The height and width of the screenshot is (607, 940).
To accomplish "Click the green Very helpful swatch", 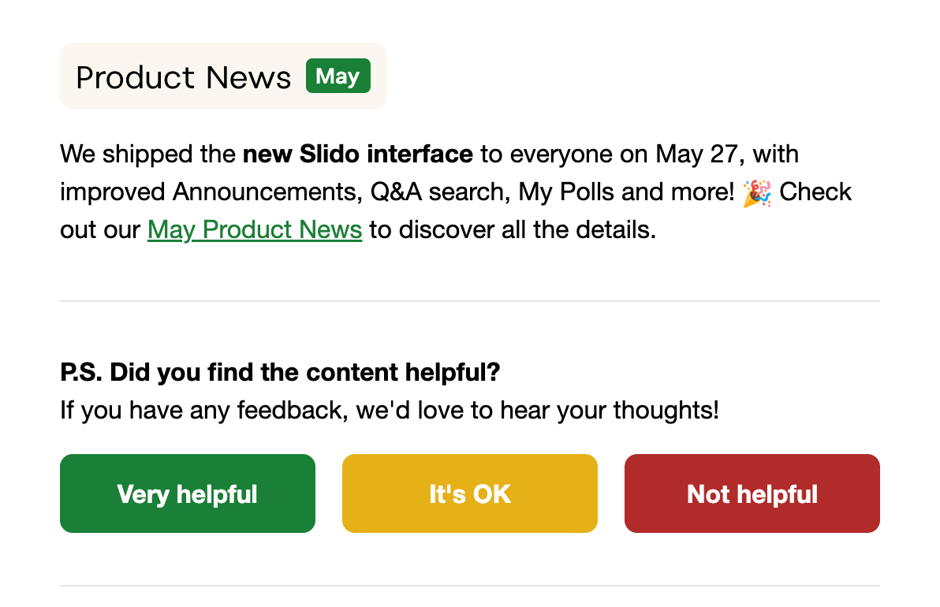I will pyautogui.click(x=187, y=493).
